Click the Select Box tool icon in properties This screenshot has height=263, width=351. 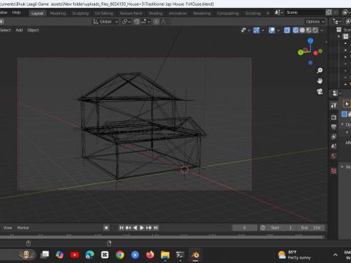(347, 104)
